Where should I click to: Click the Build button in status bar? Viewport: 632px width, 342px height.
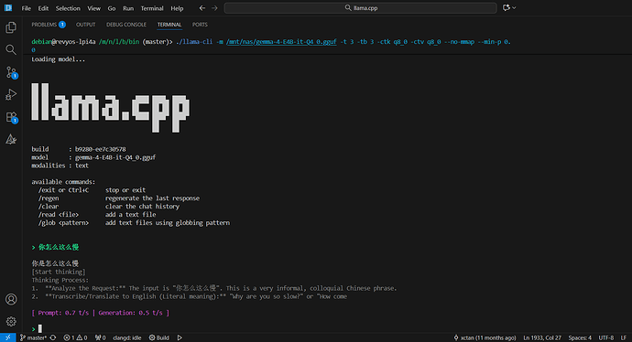[159, 337]
